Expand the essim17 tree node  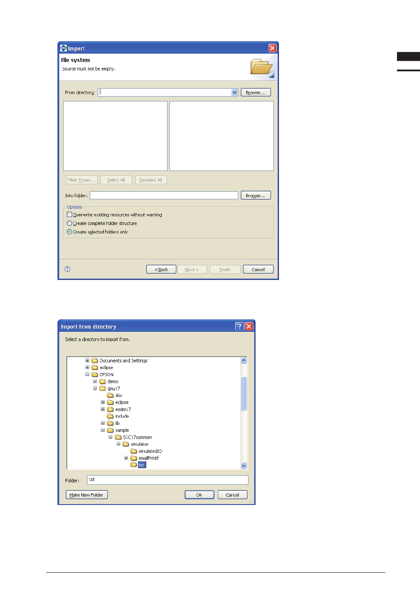tap(103, 409)
